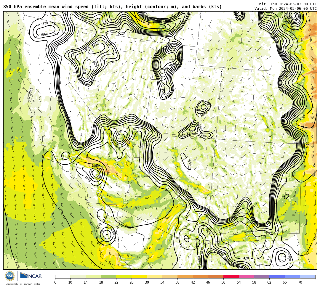The image size is (320, 288).
Task: Pick the pale 10–14 kts colorbar segment
Action: (x=78, y=276)
